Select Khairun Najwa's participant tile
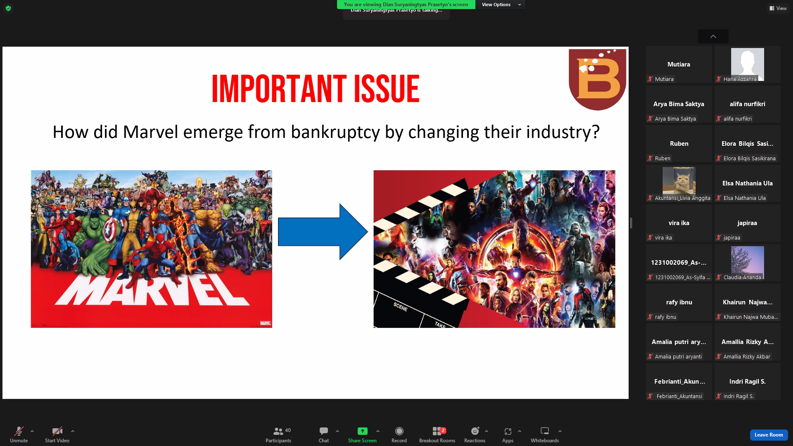Viewport: 793px width, 446px height. [x=748, y=302]
